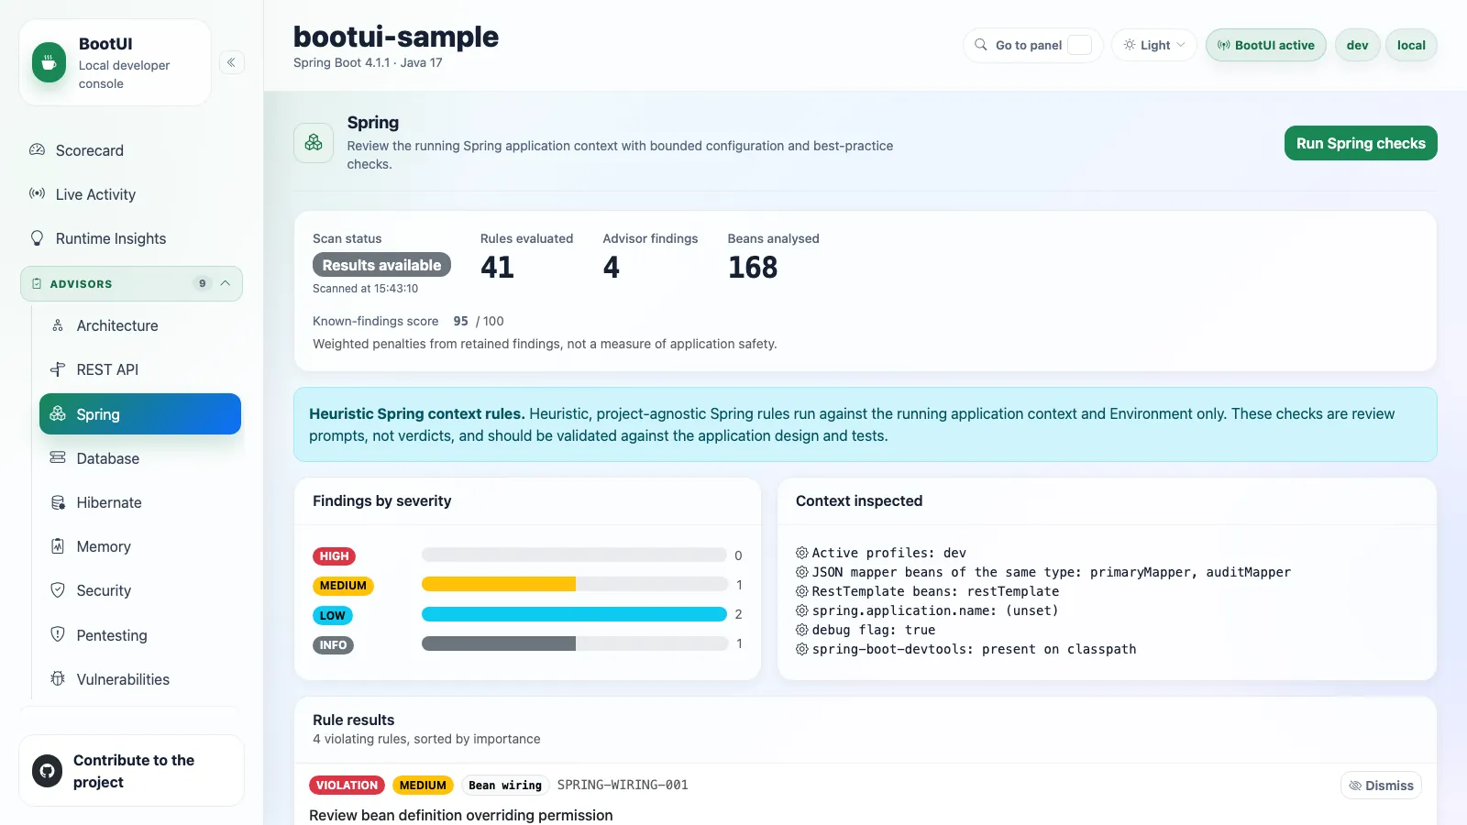Click the dev profile badge
The width and height of the screenshot is (1467, 825).
(x=1358, y=45)
